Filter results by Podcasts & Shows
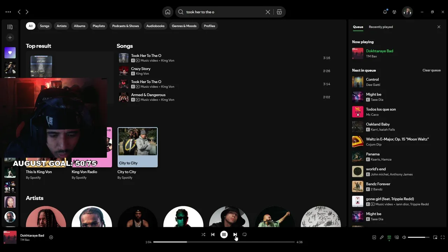The height and width of the screenshot is (252, 448). 126,26
